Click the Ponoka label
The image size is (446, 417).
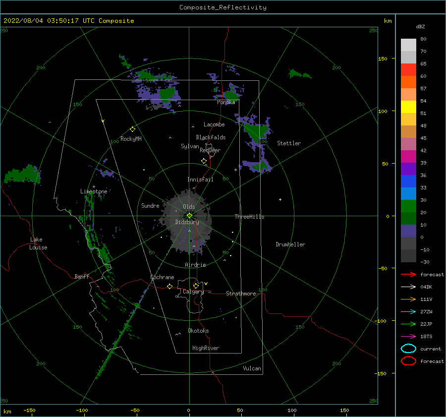click(226, 102)
